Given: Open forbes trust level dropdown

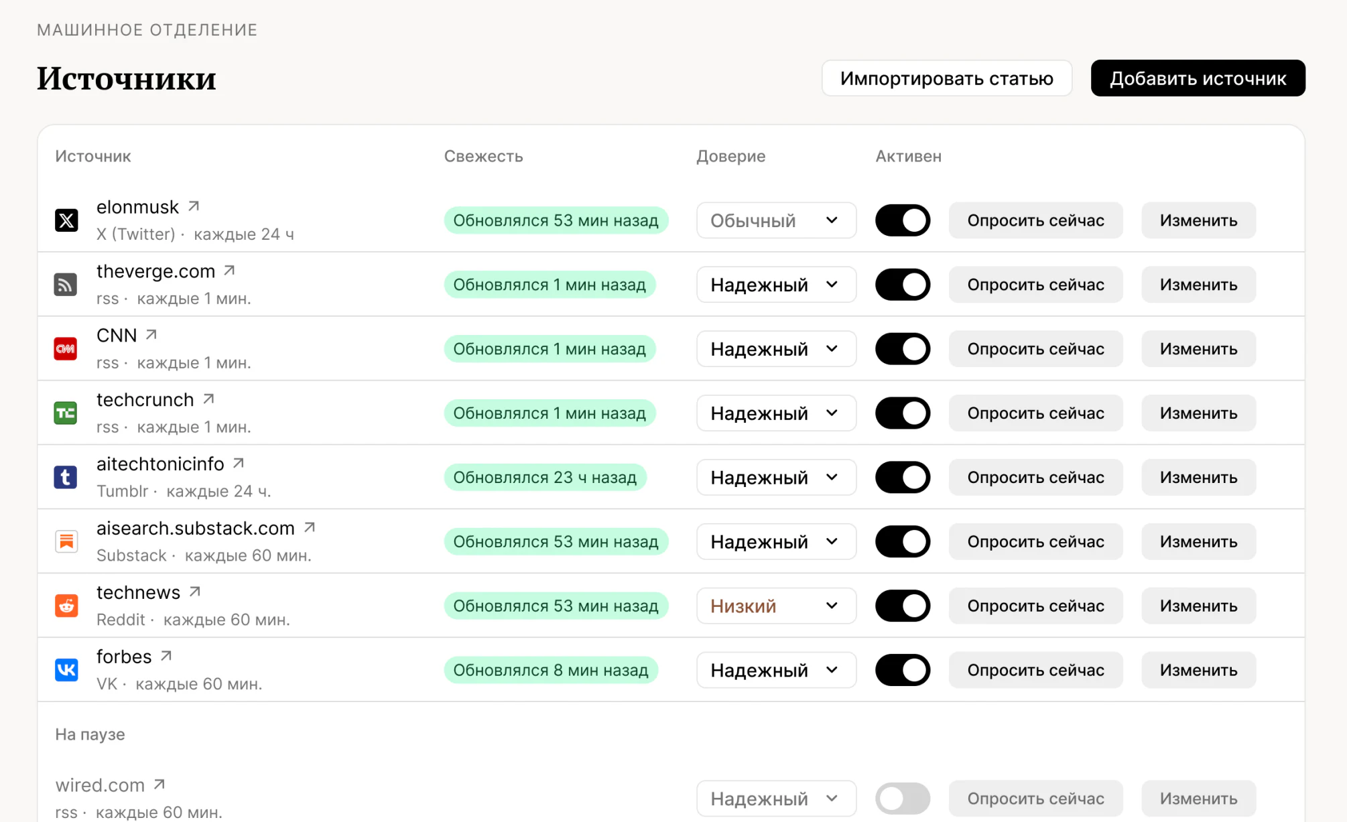Looking at the screenshot, I should [x=776, y=670].
